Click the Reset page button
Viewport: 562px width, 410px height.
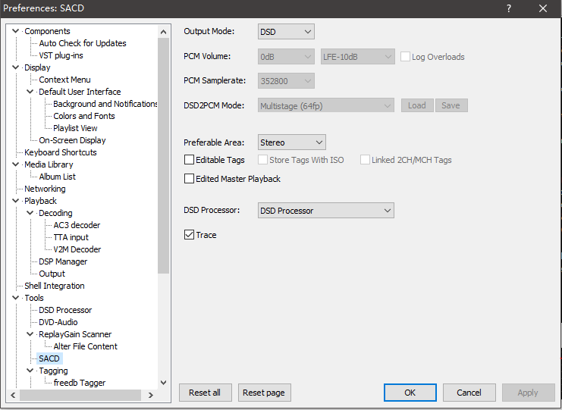point(265,393)
